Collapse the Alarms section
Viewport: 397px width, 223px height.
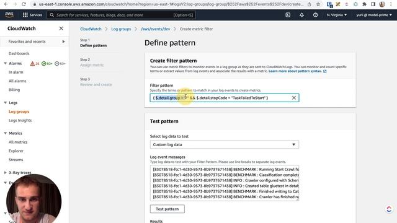(x=6, y=63)
